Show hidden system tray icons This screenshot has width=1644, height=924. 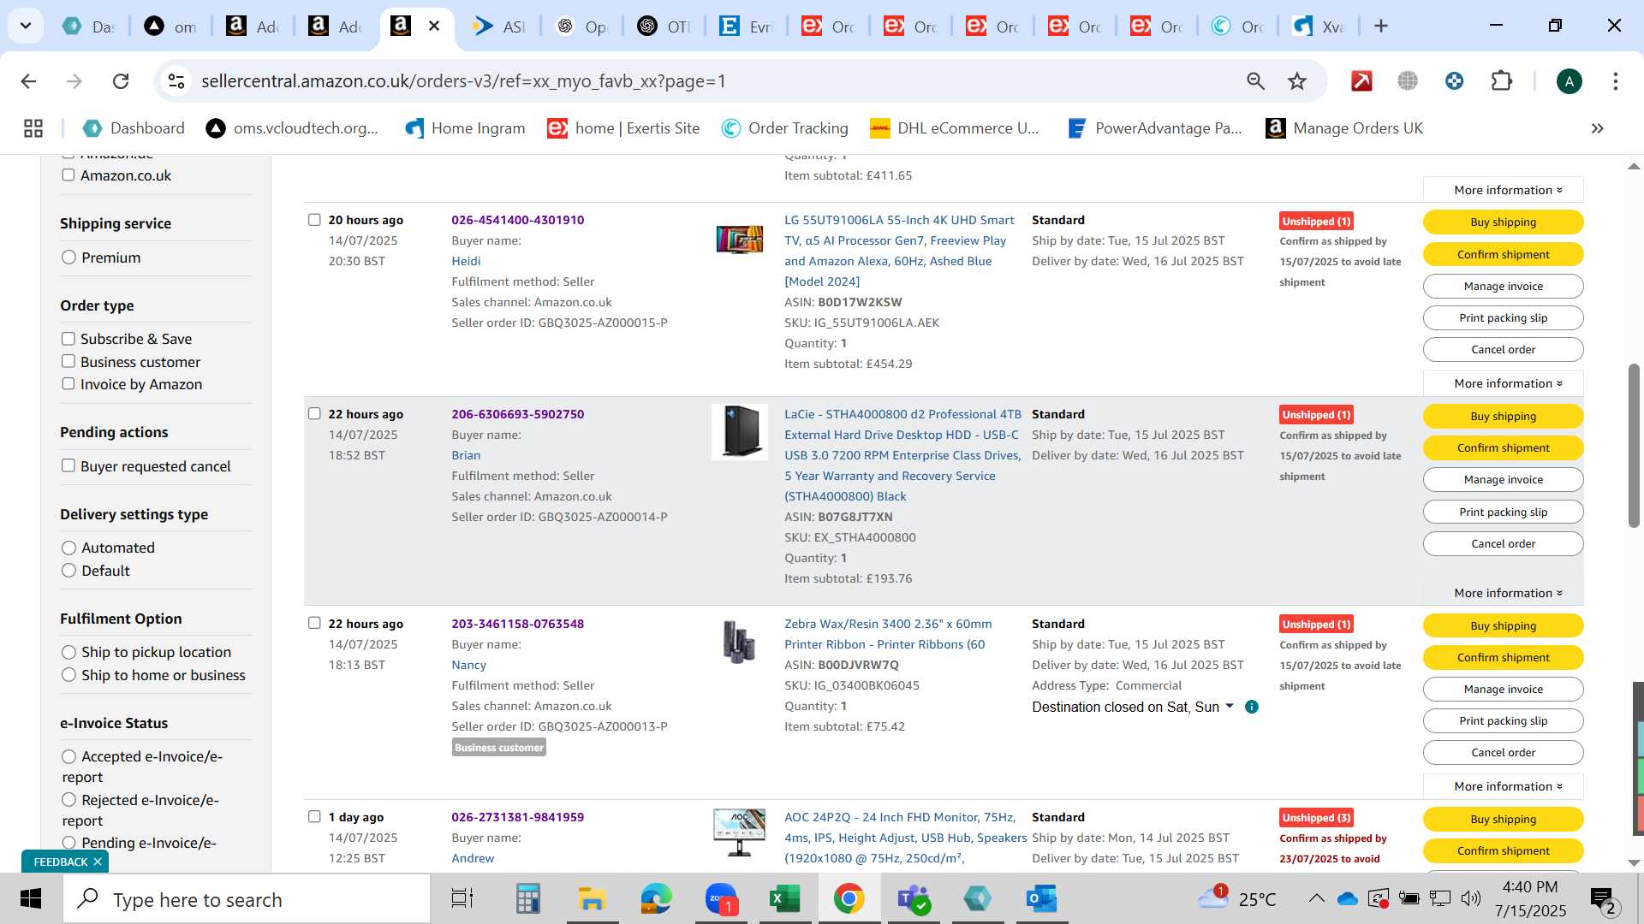(x=1316, y=898)
